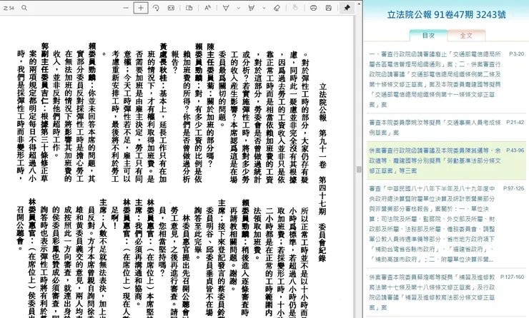Click the line starting 郭副主任委員吉仁：根據第三十條修正草
This screenshot has width=529, height=318.
pyautogui.click(x=44, y=112)
